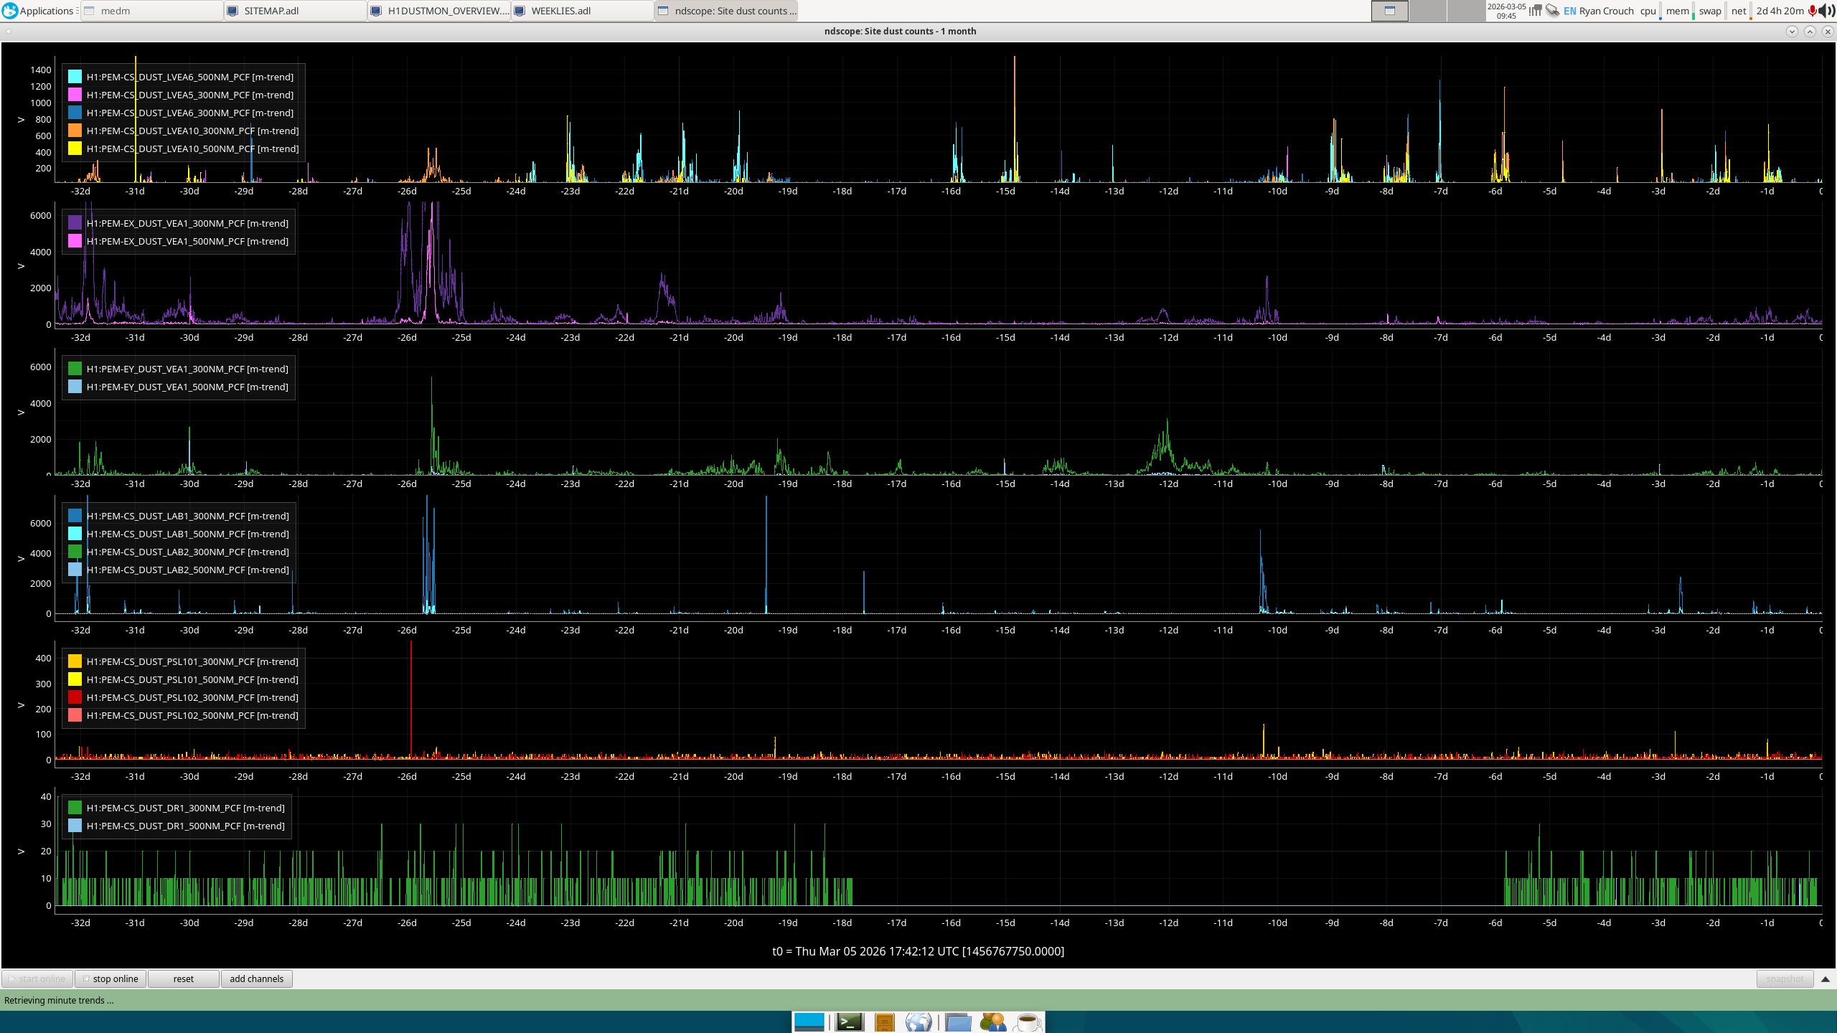Viewport: 1837px width, 1033px height.
Task: Click the speaker volume tray icon
Action: coord(1828,11)
